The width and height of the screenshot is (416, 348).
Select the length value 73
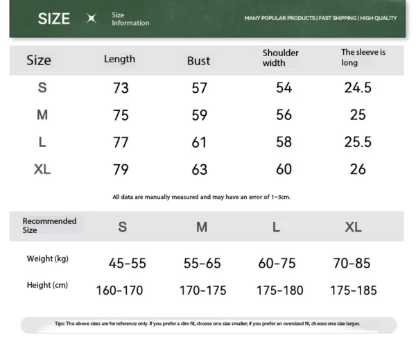pos(121,88)
